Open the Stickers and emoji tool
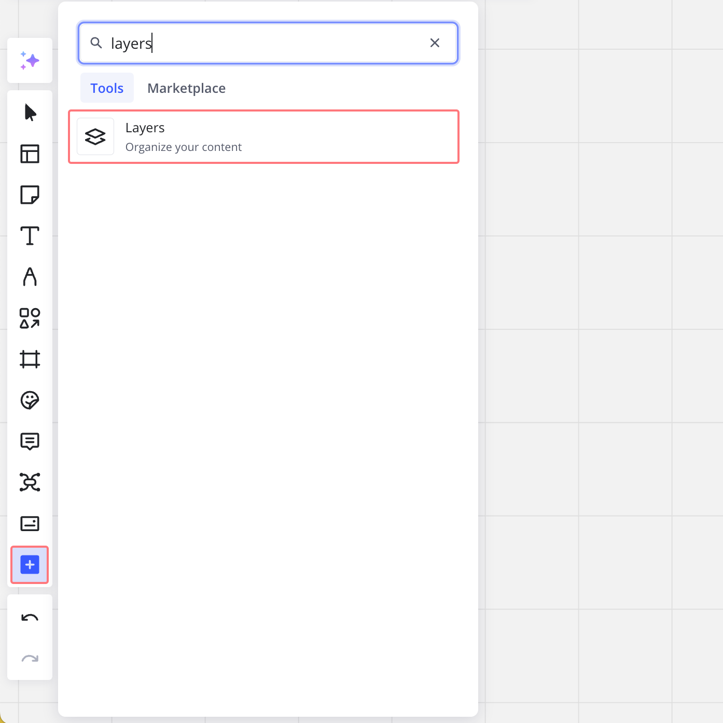The width and height of the screenshot is (723, 723). pos(30,400)
